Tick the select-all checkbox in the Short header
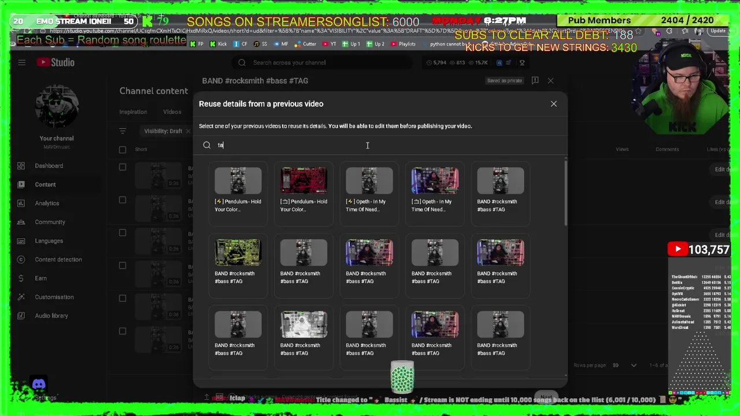Image resolution: width=740 pixels, height=416 pixels. point(123,150)
